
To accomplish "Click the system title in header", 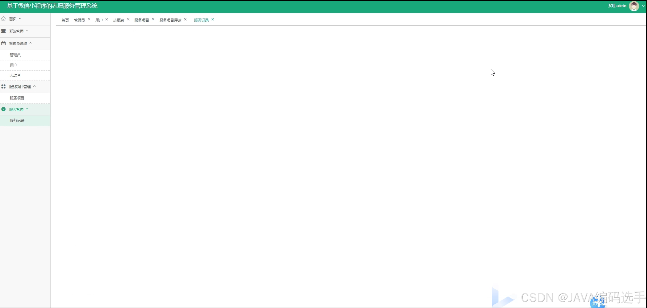I will pos(52,6).
